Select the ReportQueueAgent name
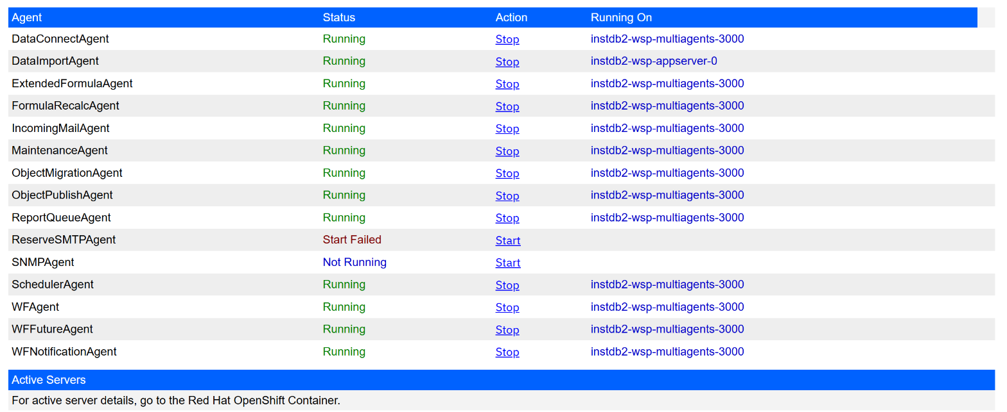 [61, 217]
